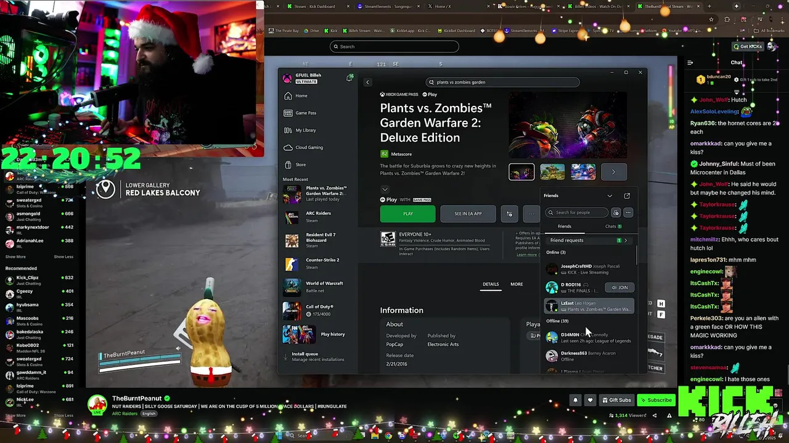Click Get KICKs button
The image size is (789, 443).
click(x=748, y=46)
